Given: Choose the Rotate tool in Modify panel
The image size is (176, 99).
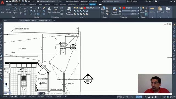Looking at the screenshot, I should (x=35, y=8).
